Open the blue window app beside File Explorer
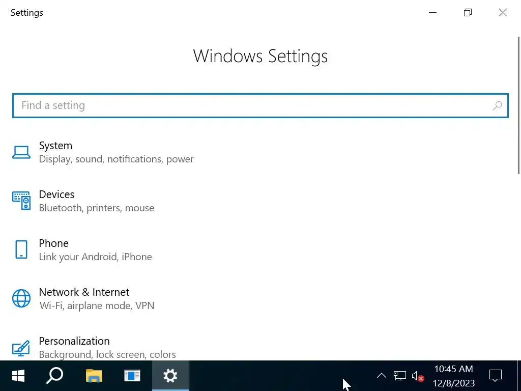Screen dimensions: 521x391 coord(132,376)
